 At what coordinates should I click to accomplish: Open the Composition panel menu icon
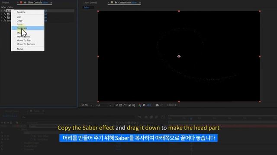[x=140, y=3]
